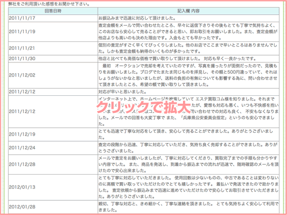Click comment starting 最初 オークションで売却を考えていた
287x215 pixels.
pos(189,75)
